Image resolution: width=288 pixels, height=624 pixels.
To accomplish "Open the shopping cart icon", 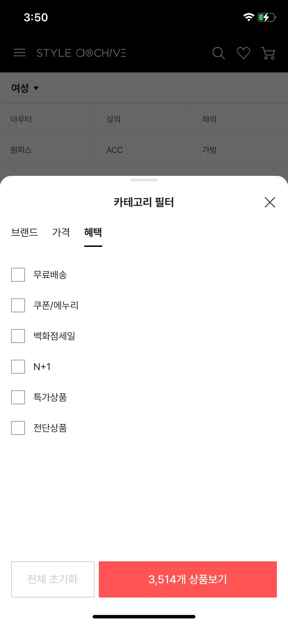I will [x=268, y=53].
